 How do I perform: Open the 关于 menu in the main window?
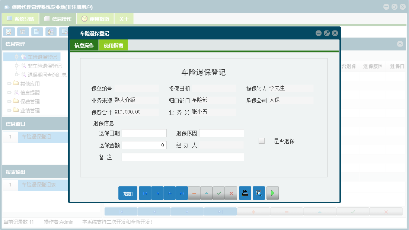[124, 18]
